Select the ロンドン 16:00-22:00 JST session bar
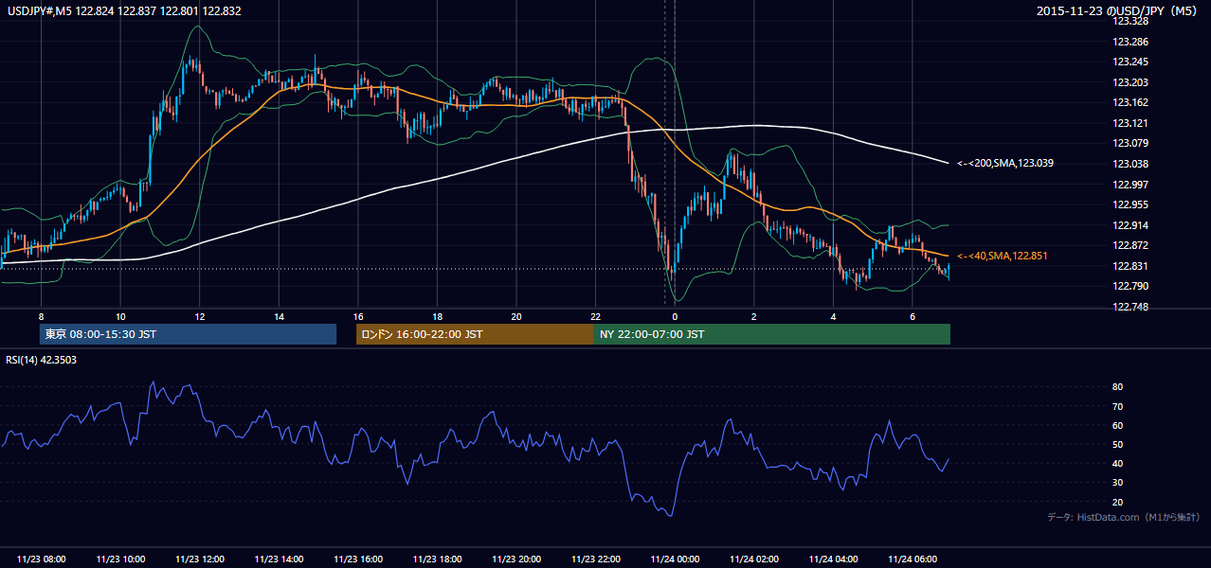Image resolution: width=1211 pixels, height=568 pixels. (x=475, y=334)
